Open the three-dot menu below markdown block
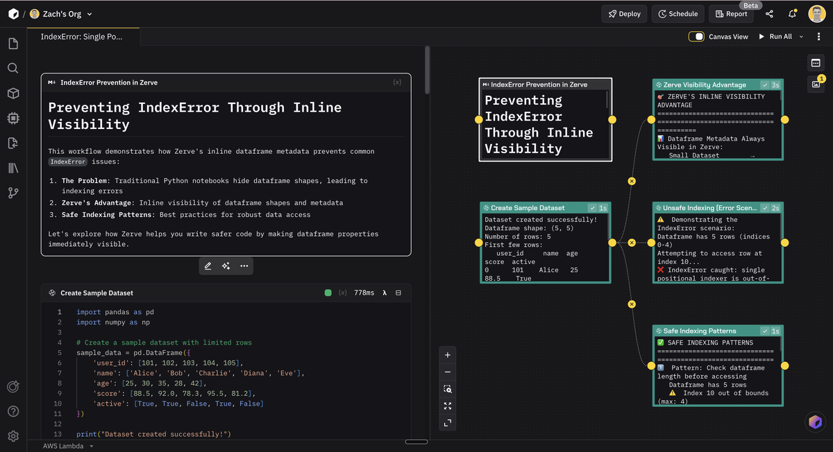The image size is (833, 452). 244,266
